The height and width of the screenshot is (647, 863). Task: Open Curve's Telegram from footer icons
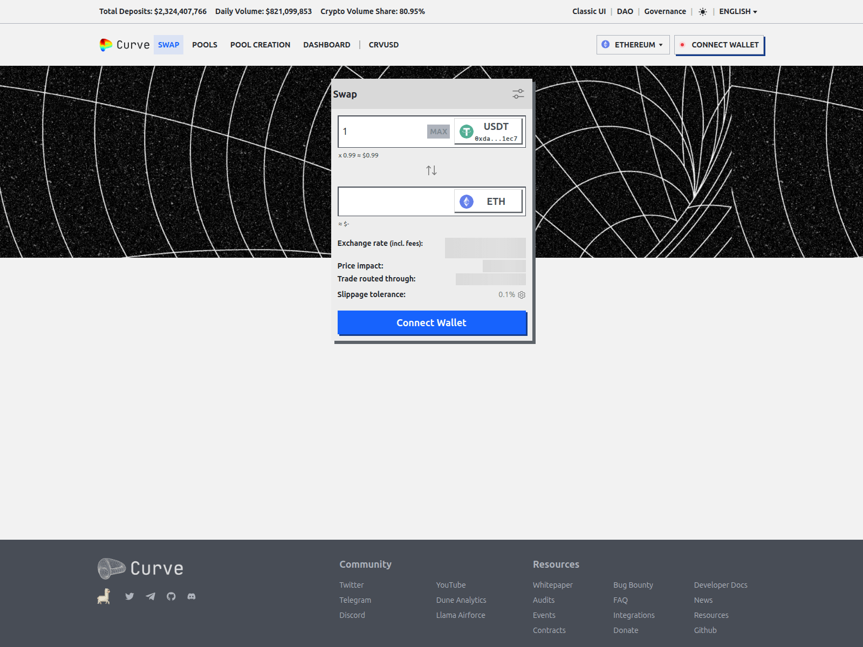(150, 596)
